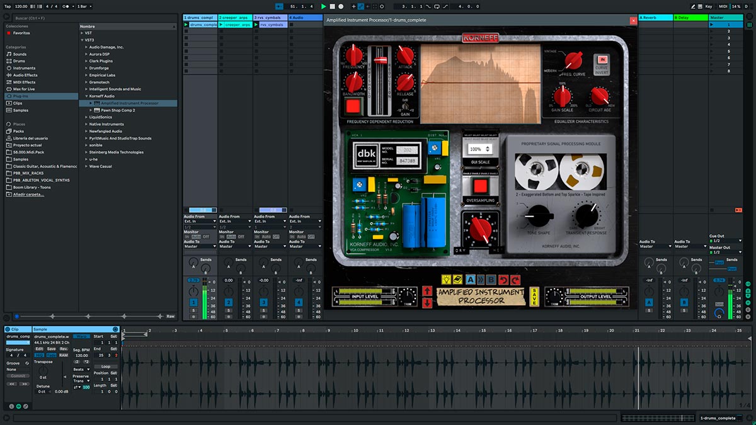Select Sounds in browser categories
This screenshot has width=756, height=425.
point(20,54)
